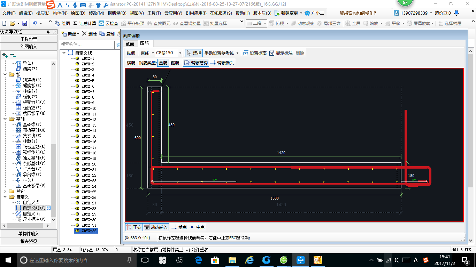Click the X 删除 delete component button
Screen dimensions: 476x267
(89, 34)
